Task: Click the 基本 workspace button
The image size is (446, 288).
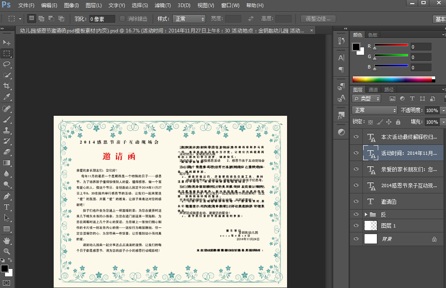Action: tap(439, 19)
